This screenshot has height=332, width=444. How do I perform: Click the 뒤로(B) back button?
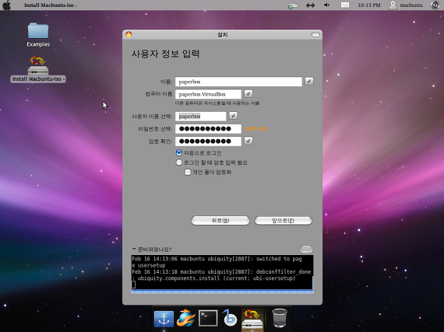coord(220,220)
